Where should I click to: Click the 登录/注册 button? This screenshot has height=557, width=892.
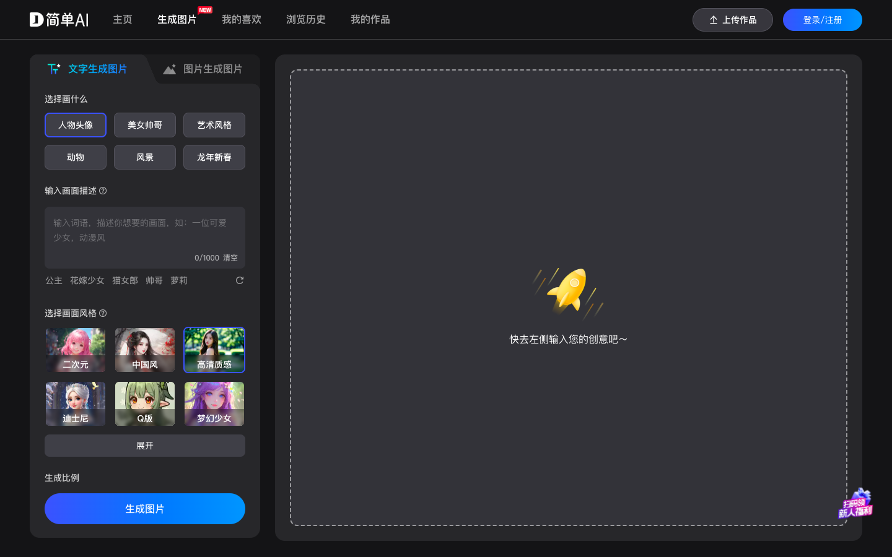(822, 19)
